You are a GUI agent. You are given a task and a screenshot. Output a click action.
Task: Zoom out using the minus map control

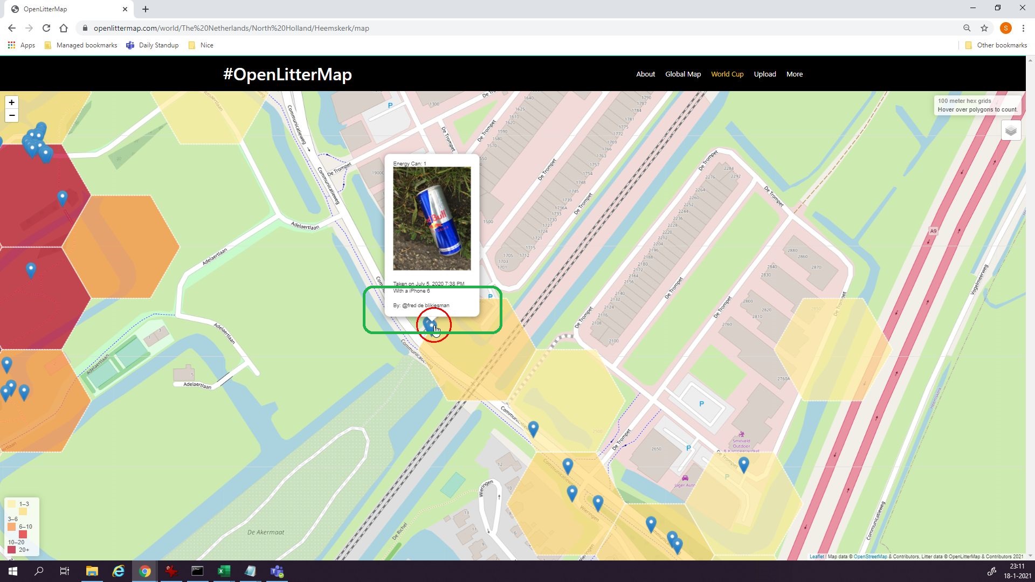pos(11,115)
